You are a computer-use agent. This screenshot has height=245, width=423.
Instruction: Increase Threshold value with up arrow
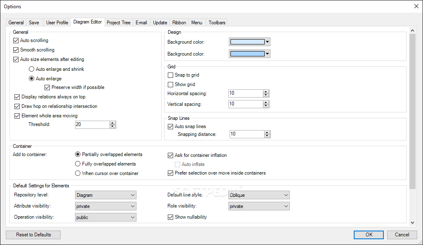113,123
